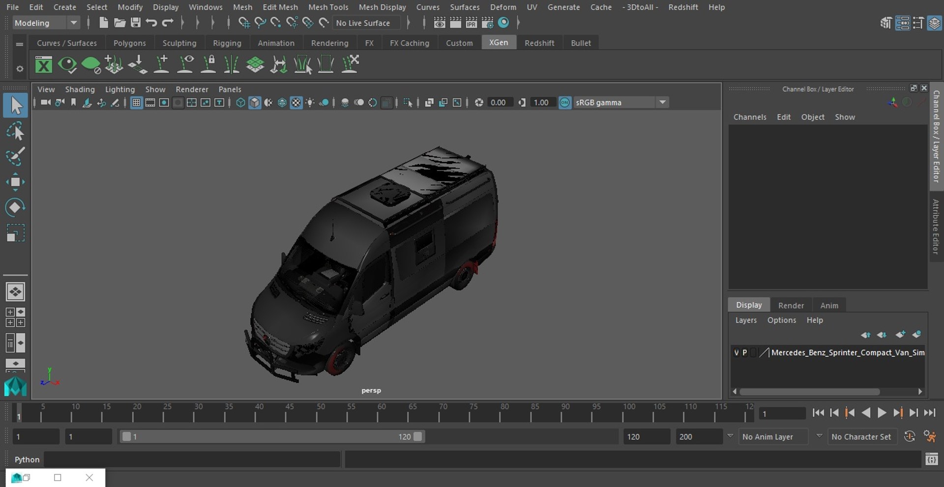Step forward one key
Viewport: 944px width, 487px height.
898,413
